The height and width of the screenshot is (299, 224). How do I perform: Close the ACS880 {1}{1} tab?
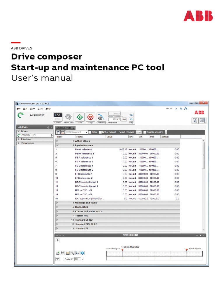[x=73, y=128]
